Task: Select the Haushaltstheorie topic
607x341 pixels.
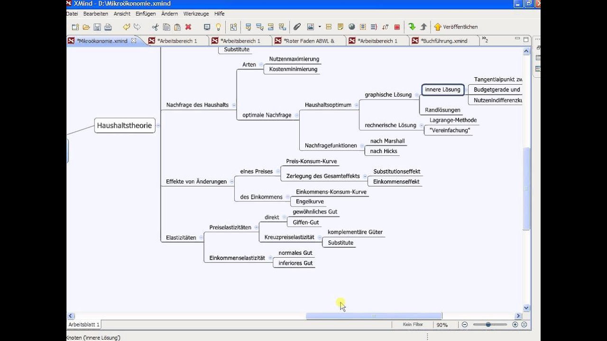Action: (x=125, y=126)
